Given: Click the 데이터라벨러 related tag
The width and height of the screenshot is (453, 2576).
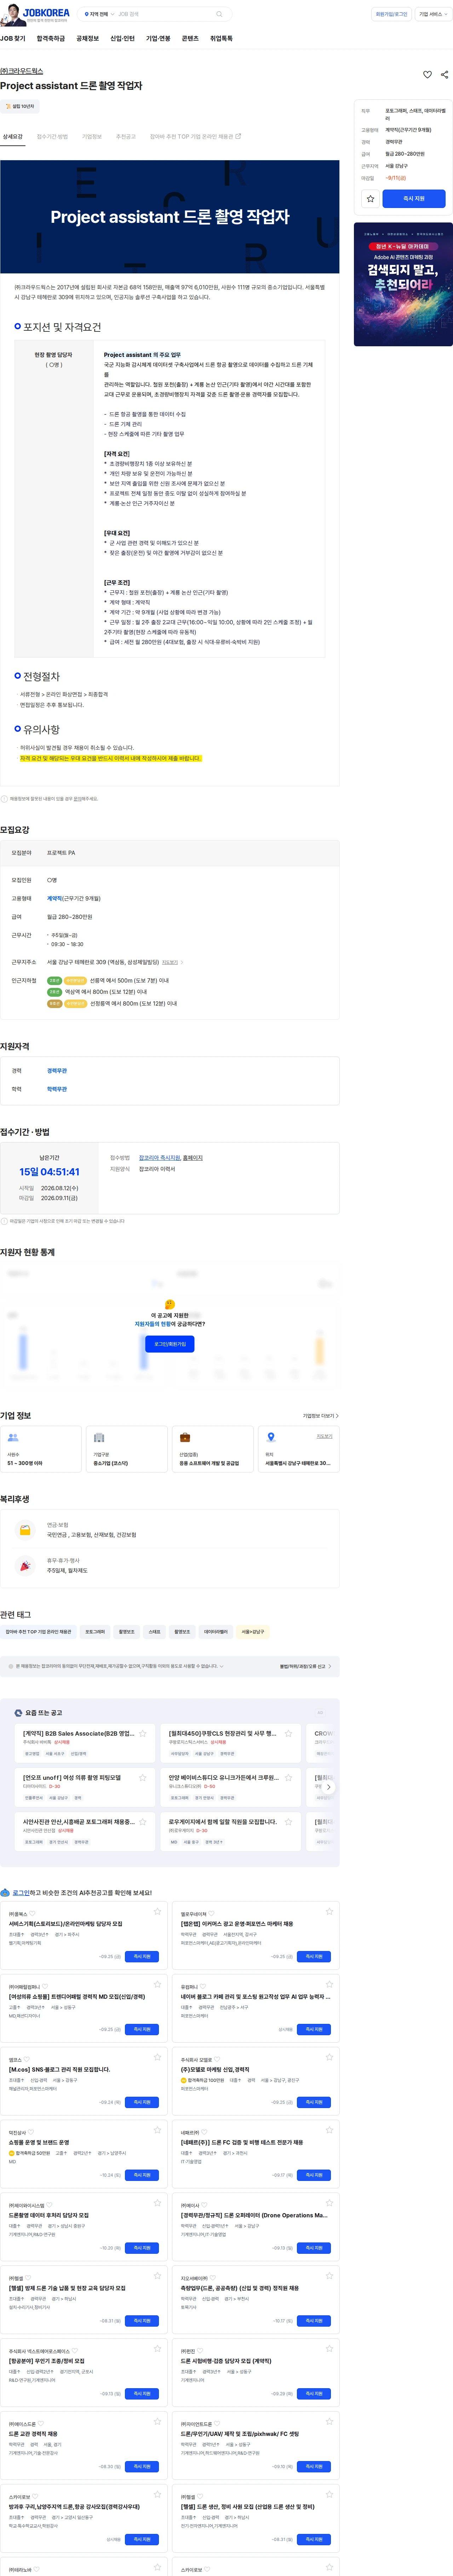Looking at the screenshot, I should [x=216, y=1632].
